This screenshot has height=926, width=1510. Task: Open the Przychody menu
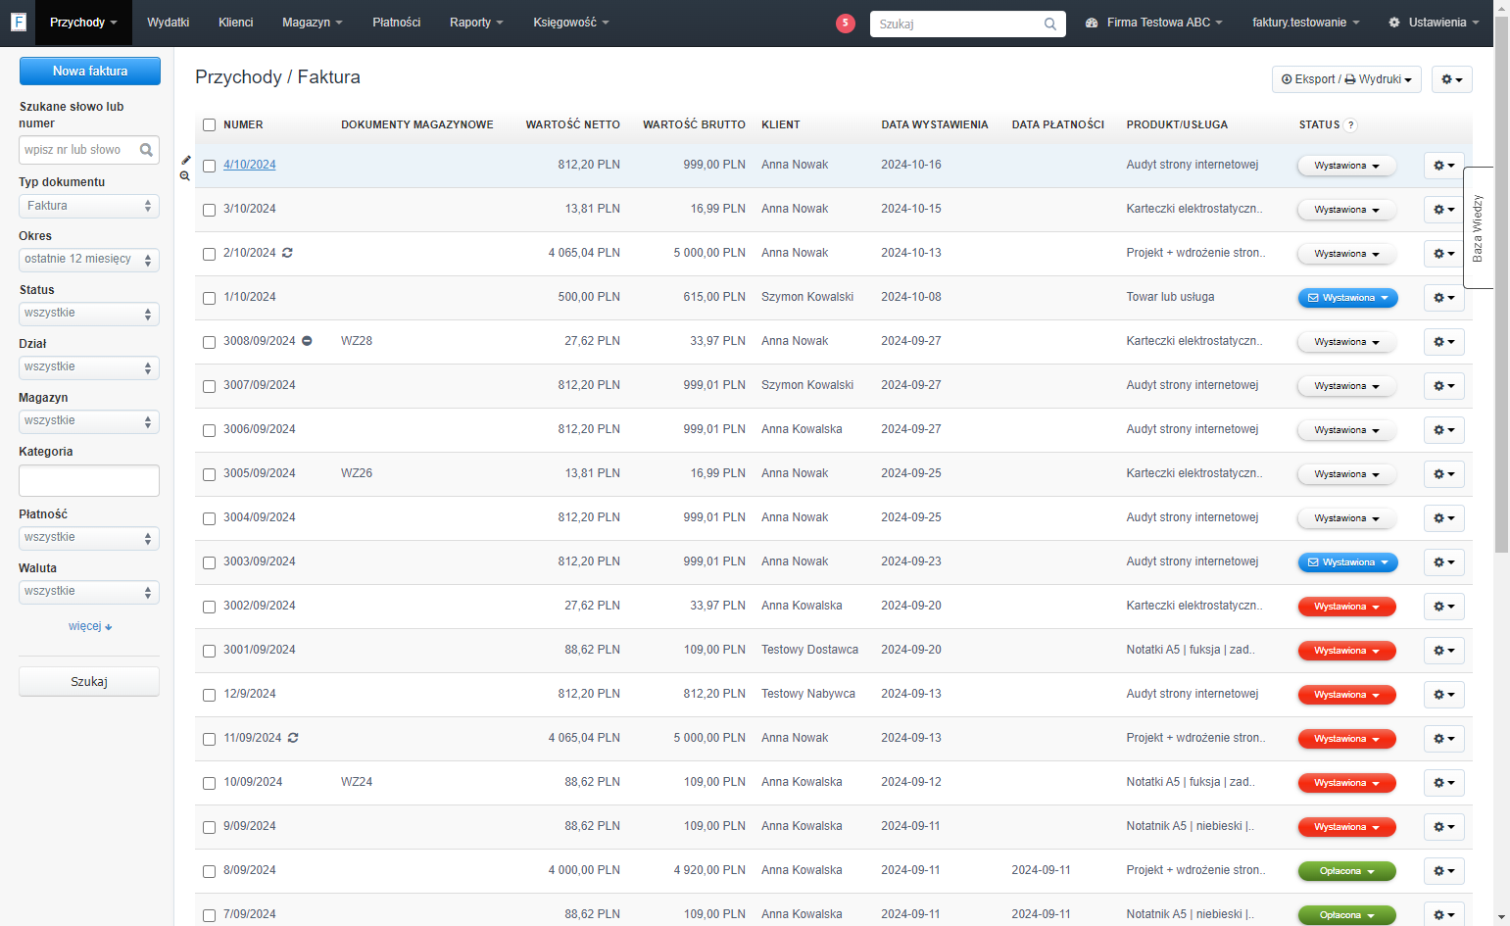[83, 23]
